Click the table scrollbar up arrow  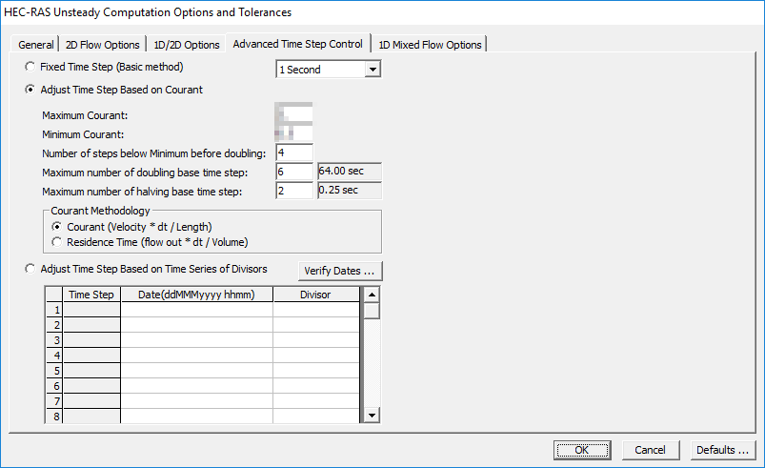pyautogui.click(x=372, y=295)
